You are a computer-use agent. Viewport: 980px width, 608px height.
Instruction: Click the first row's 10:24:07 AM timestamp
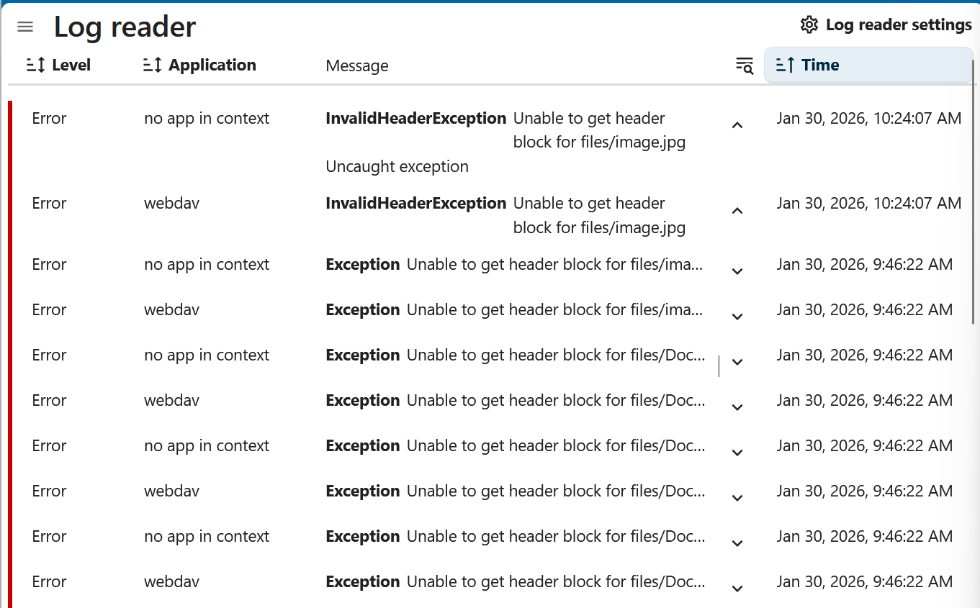pyautogui.click(x=868, y=119)
